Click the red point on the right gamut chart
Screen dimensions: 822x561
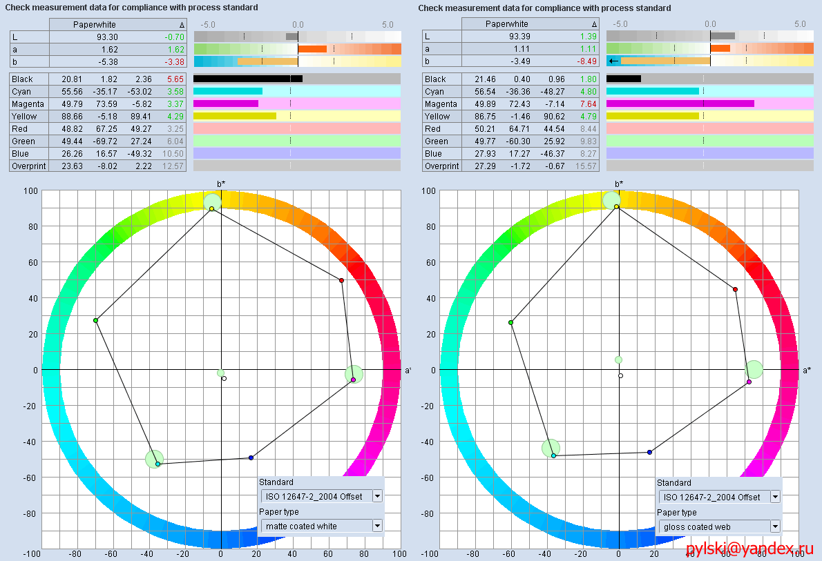tap(735, 289)
